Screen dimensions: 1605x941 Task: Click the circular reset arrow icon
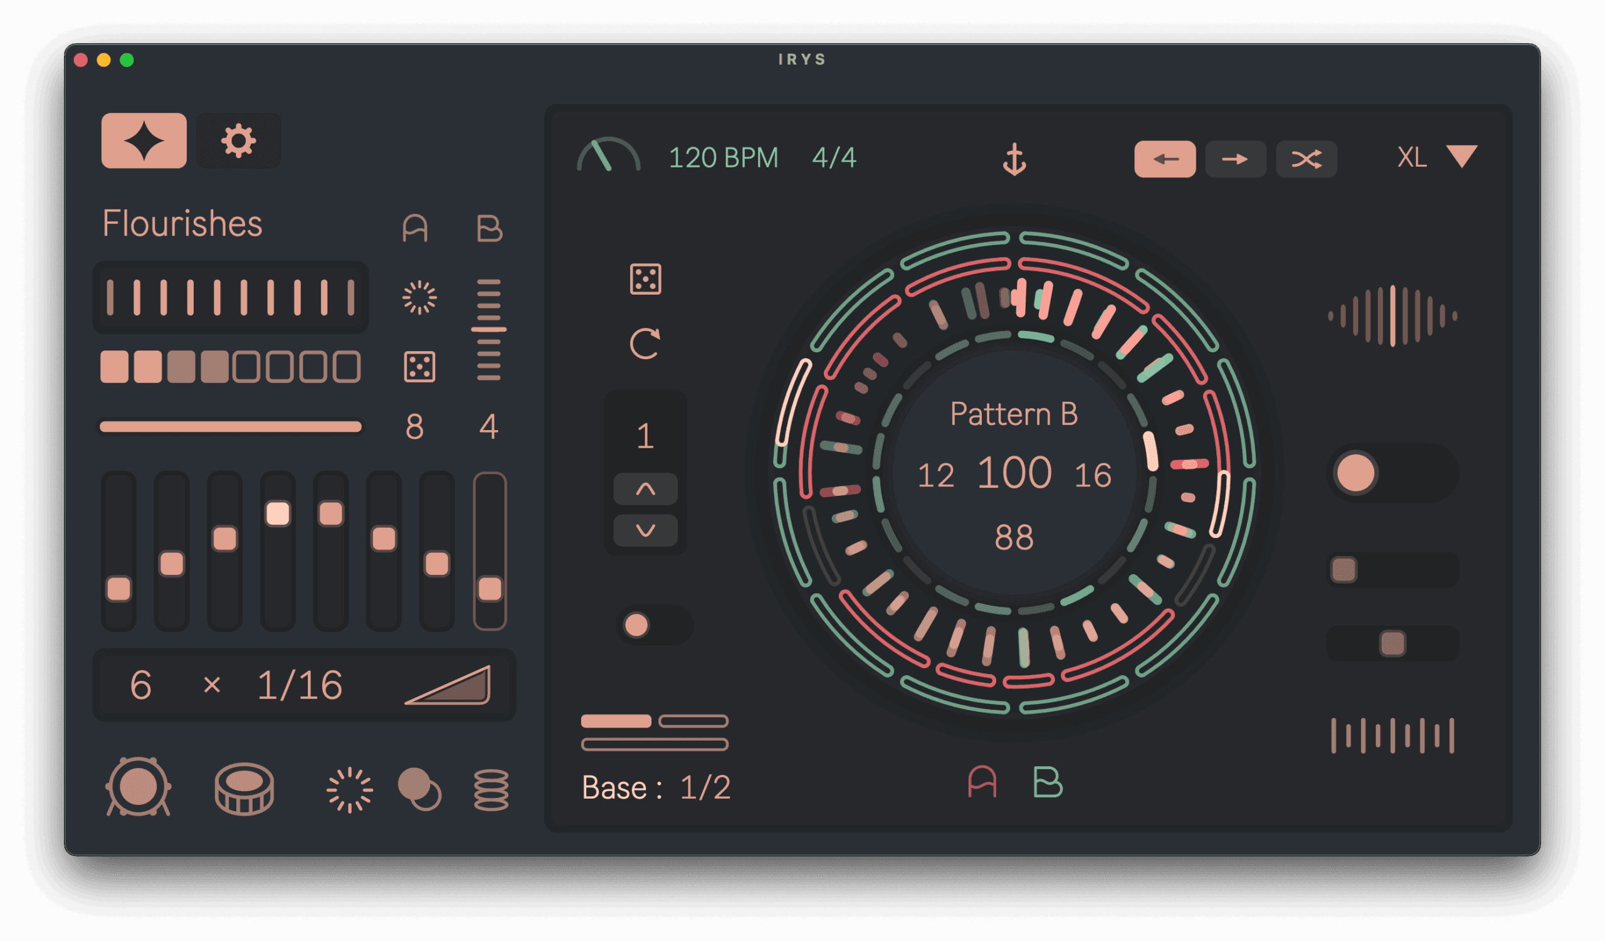pyautogui.click(x=645, y=344)
